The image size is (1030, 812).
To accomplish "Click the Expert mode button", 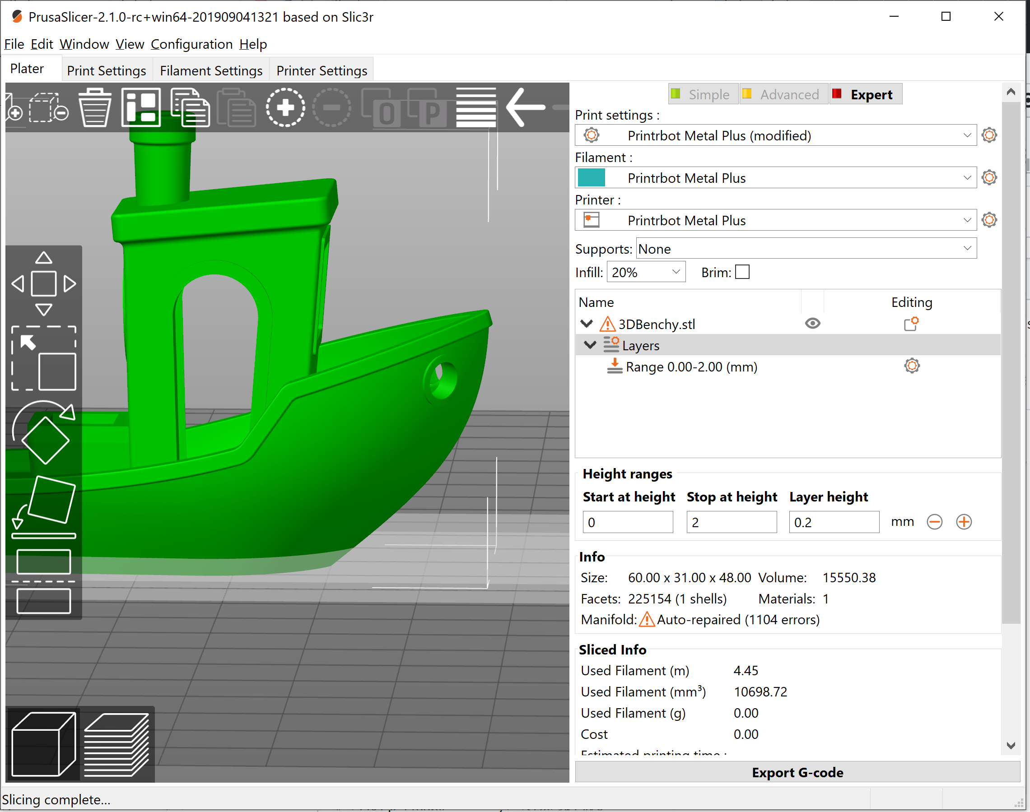I will (866, 94).
